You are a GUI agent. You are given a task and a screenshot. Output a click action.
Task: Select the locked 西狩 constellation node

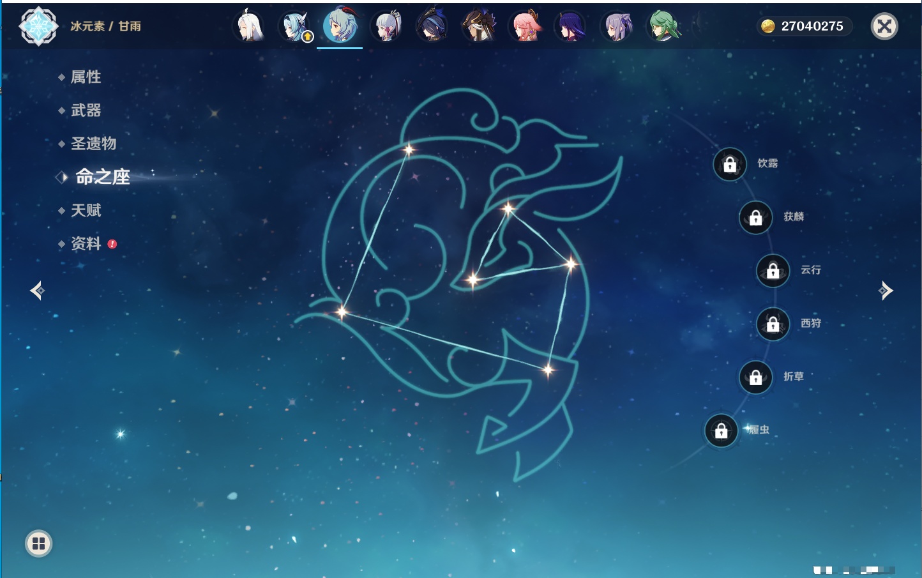tap(773, 324)
